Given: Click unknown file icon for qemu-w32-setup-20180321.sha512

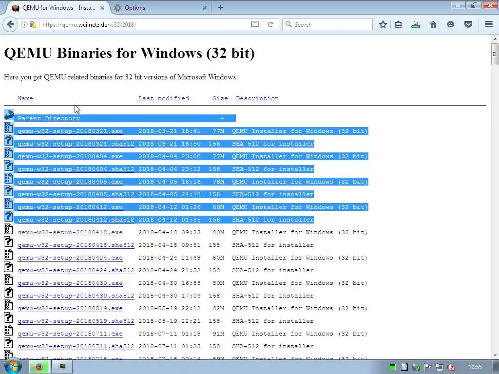Looking at the screenshot, I should (x=8, y=140).
